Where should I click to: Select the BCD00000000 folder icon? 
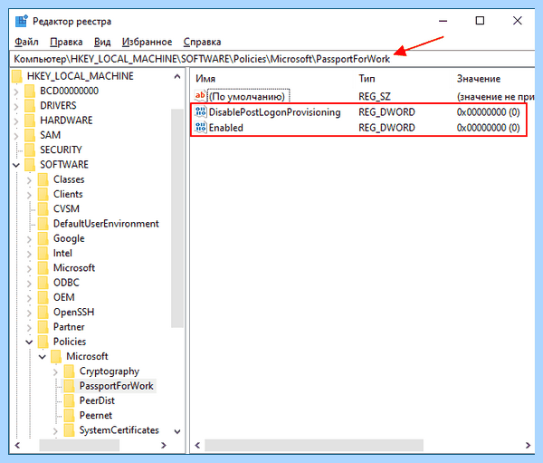[30, 92]
